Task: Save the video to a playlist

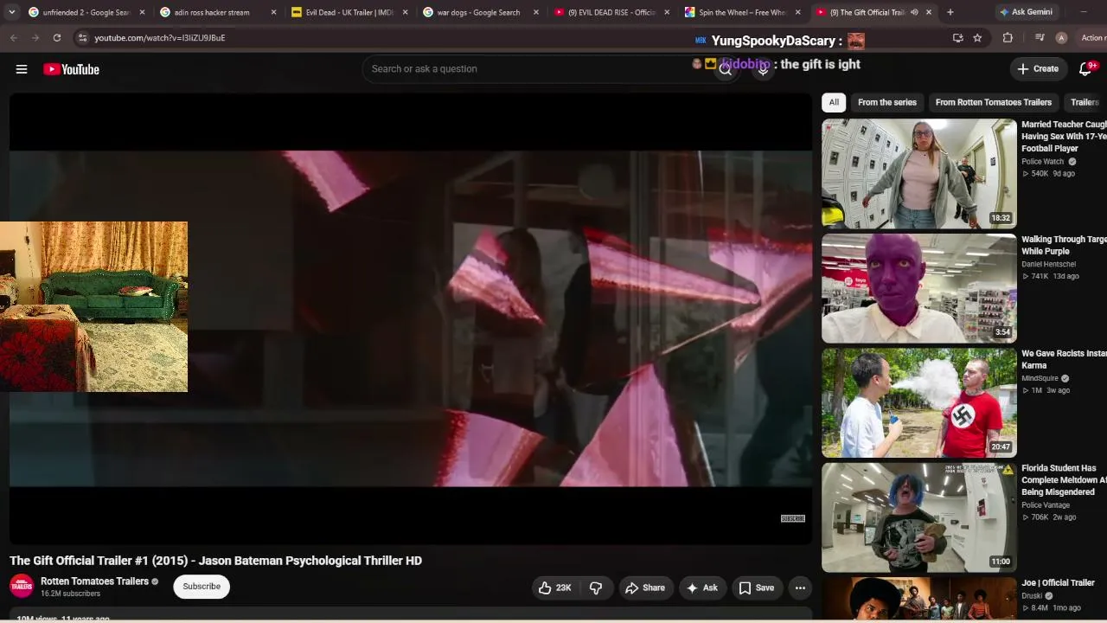Action: pyautogui.click(x=756, y=588)
